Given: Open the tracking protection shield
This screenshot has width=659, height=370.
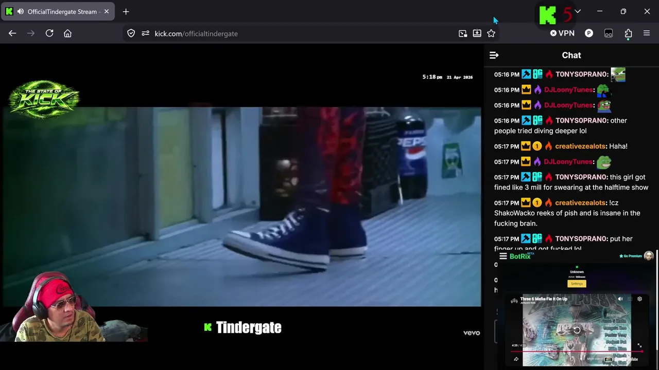Looking at the screenshot, I should click(131, 33).
